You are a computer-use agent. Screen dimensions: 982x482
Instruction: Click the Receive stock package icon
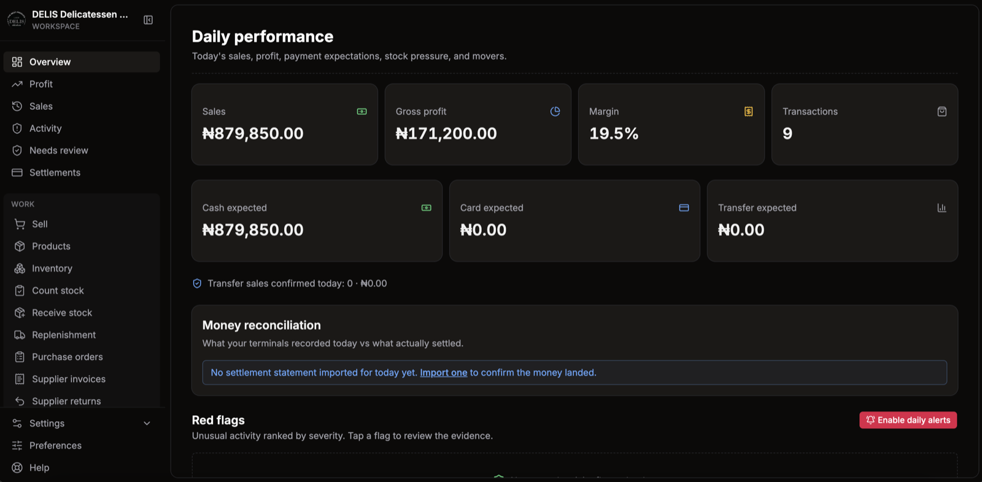pyautogui.click(x=20, y=312)
